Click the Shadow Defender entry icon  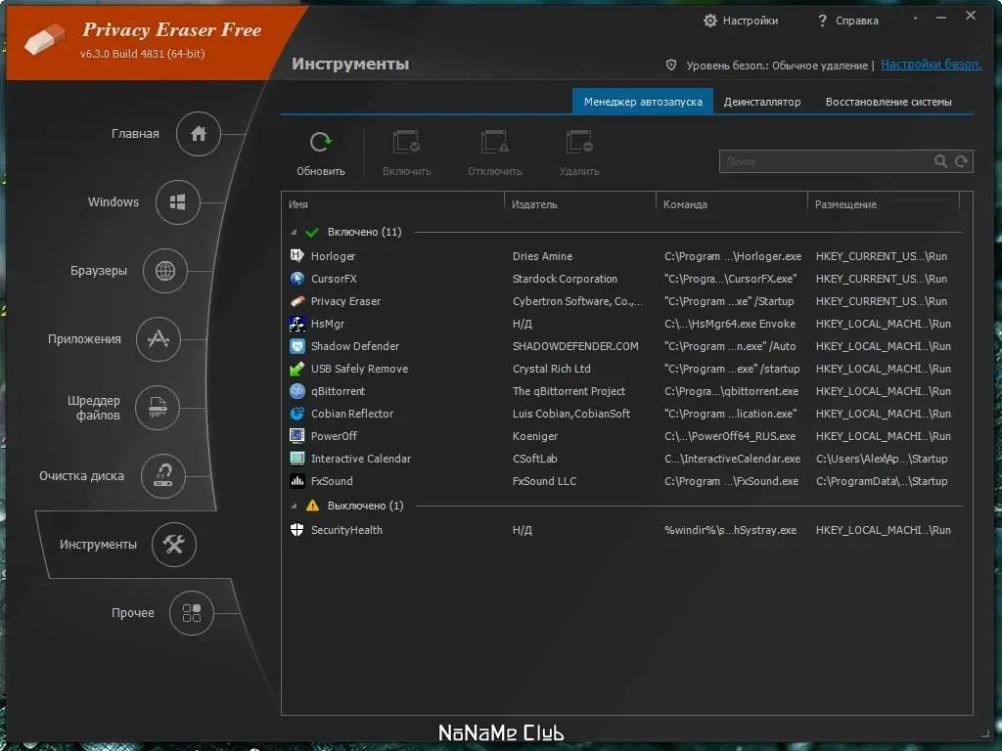coord(297,346)
